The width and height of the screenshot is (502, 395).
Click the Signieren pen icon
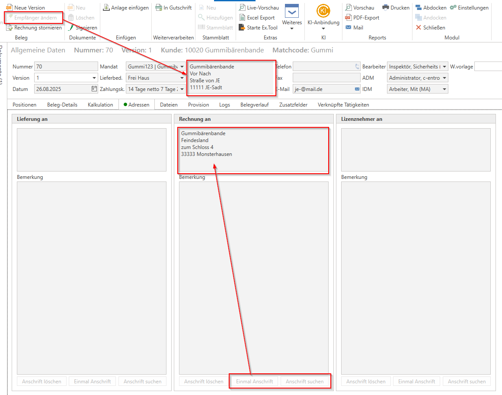pos(72,28)
